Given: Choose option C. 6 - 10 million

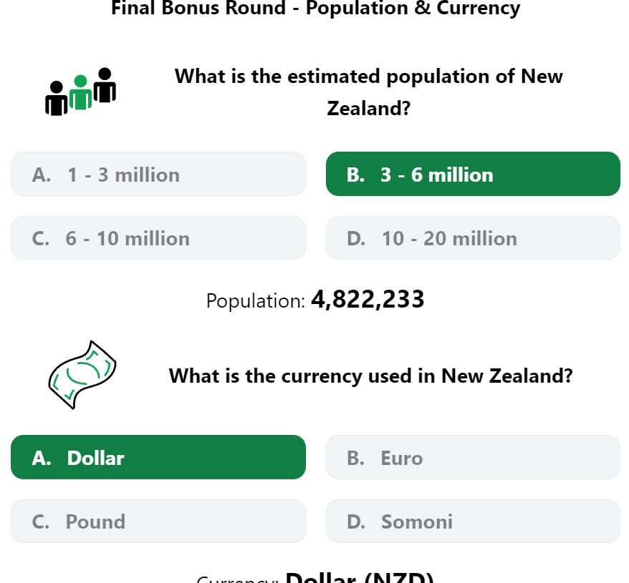Looking at the screenshot, I should (158, 238).
